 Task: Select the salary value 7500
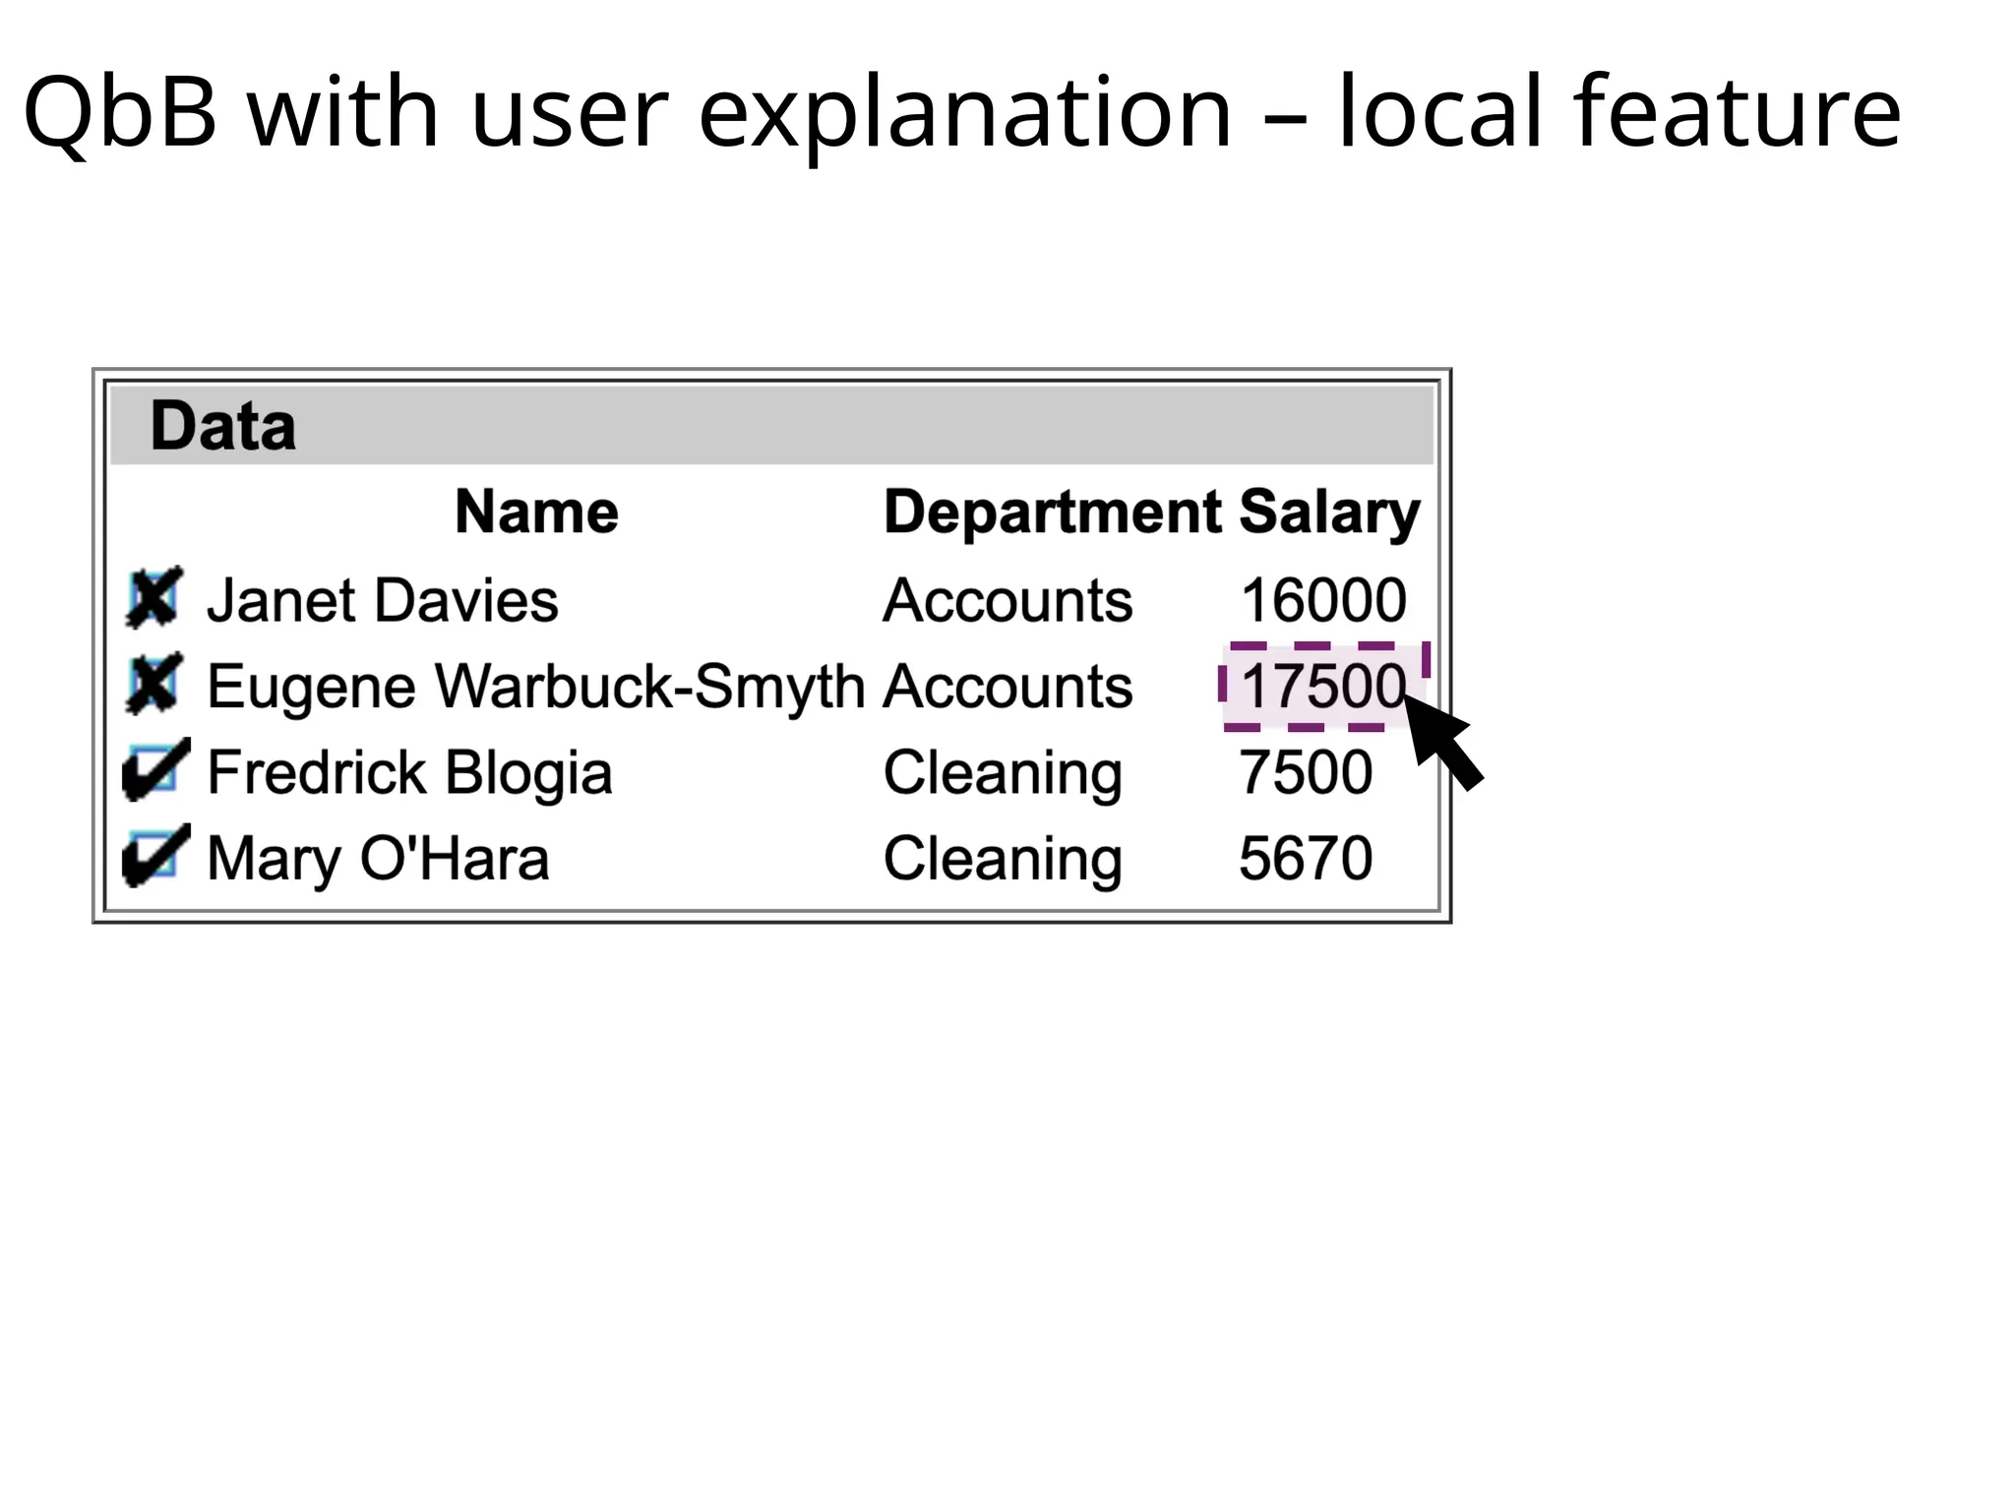pyautogui.click(x=1306, y=772)
